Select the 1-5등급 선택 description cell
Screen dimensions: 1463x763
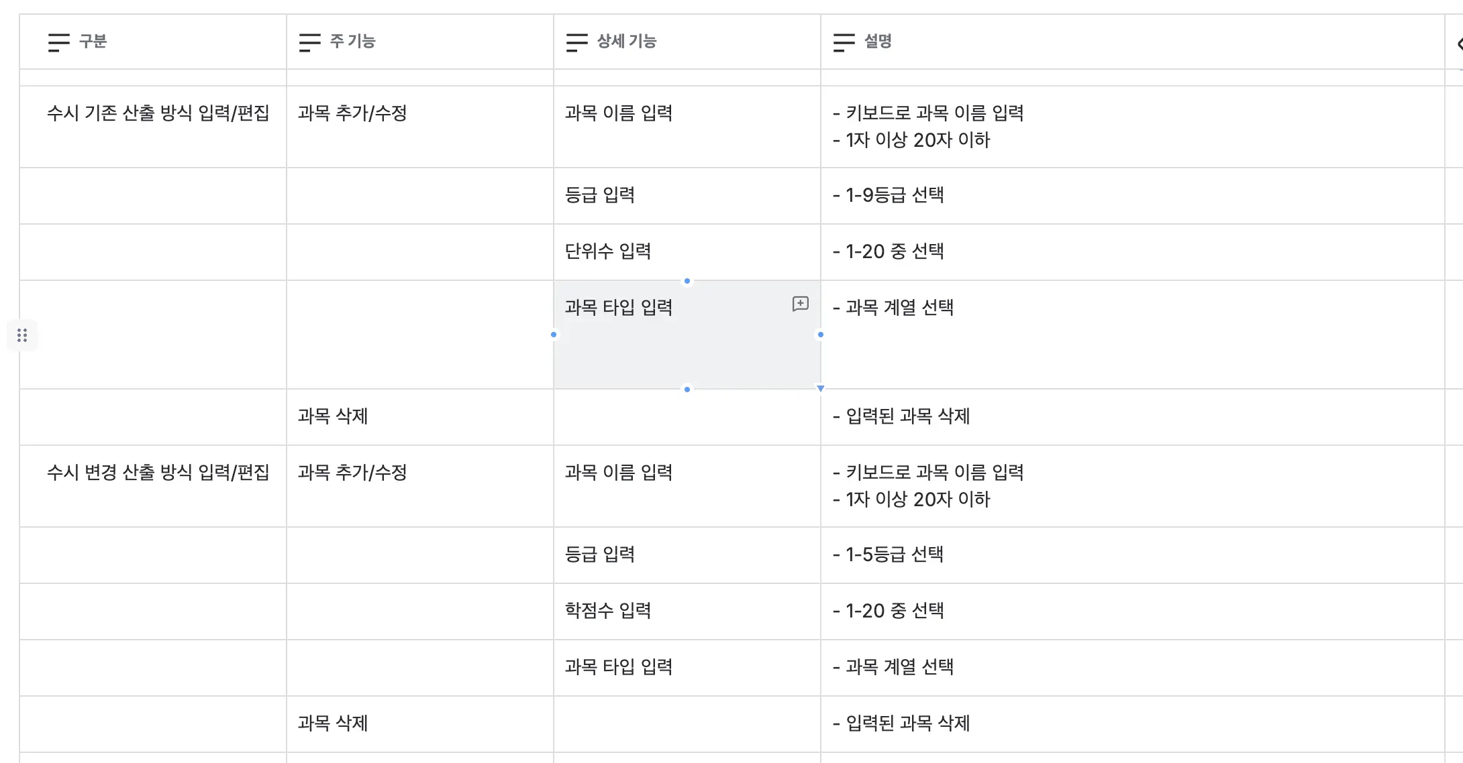click(x=895, y=554)
